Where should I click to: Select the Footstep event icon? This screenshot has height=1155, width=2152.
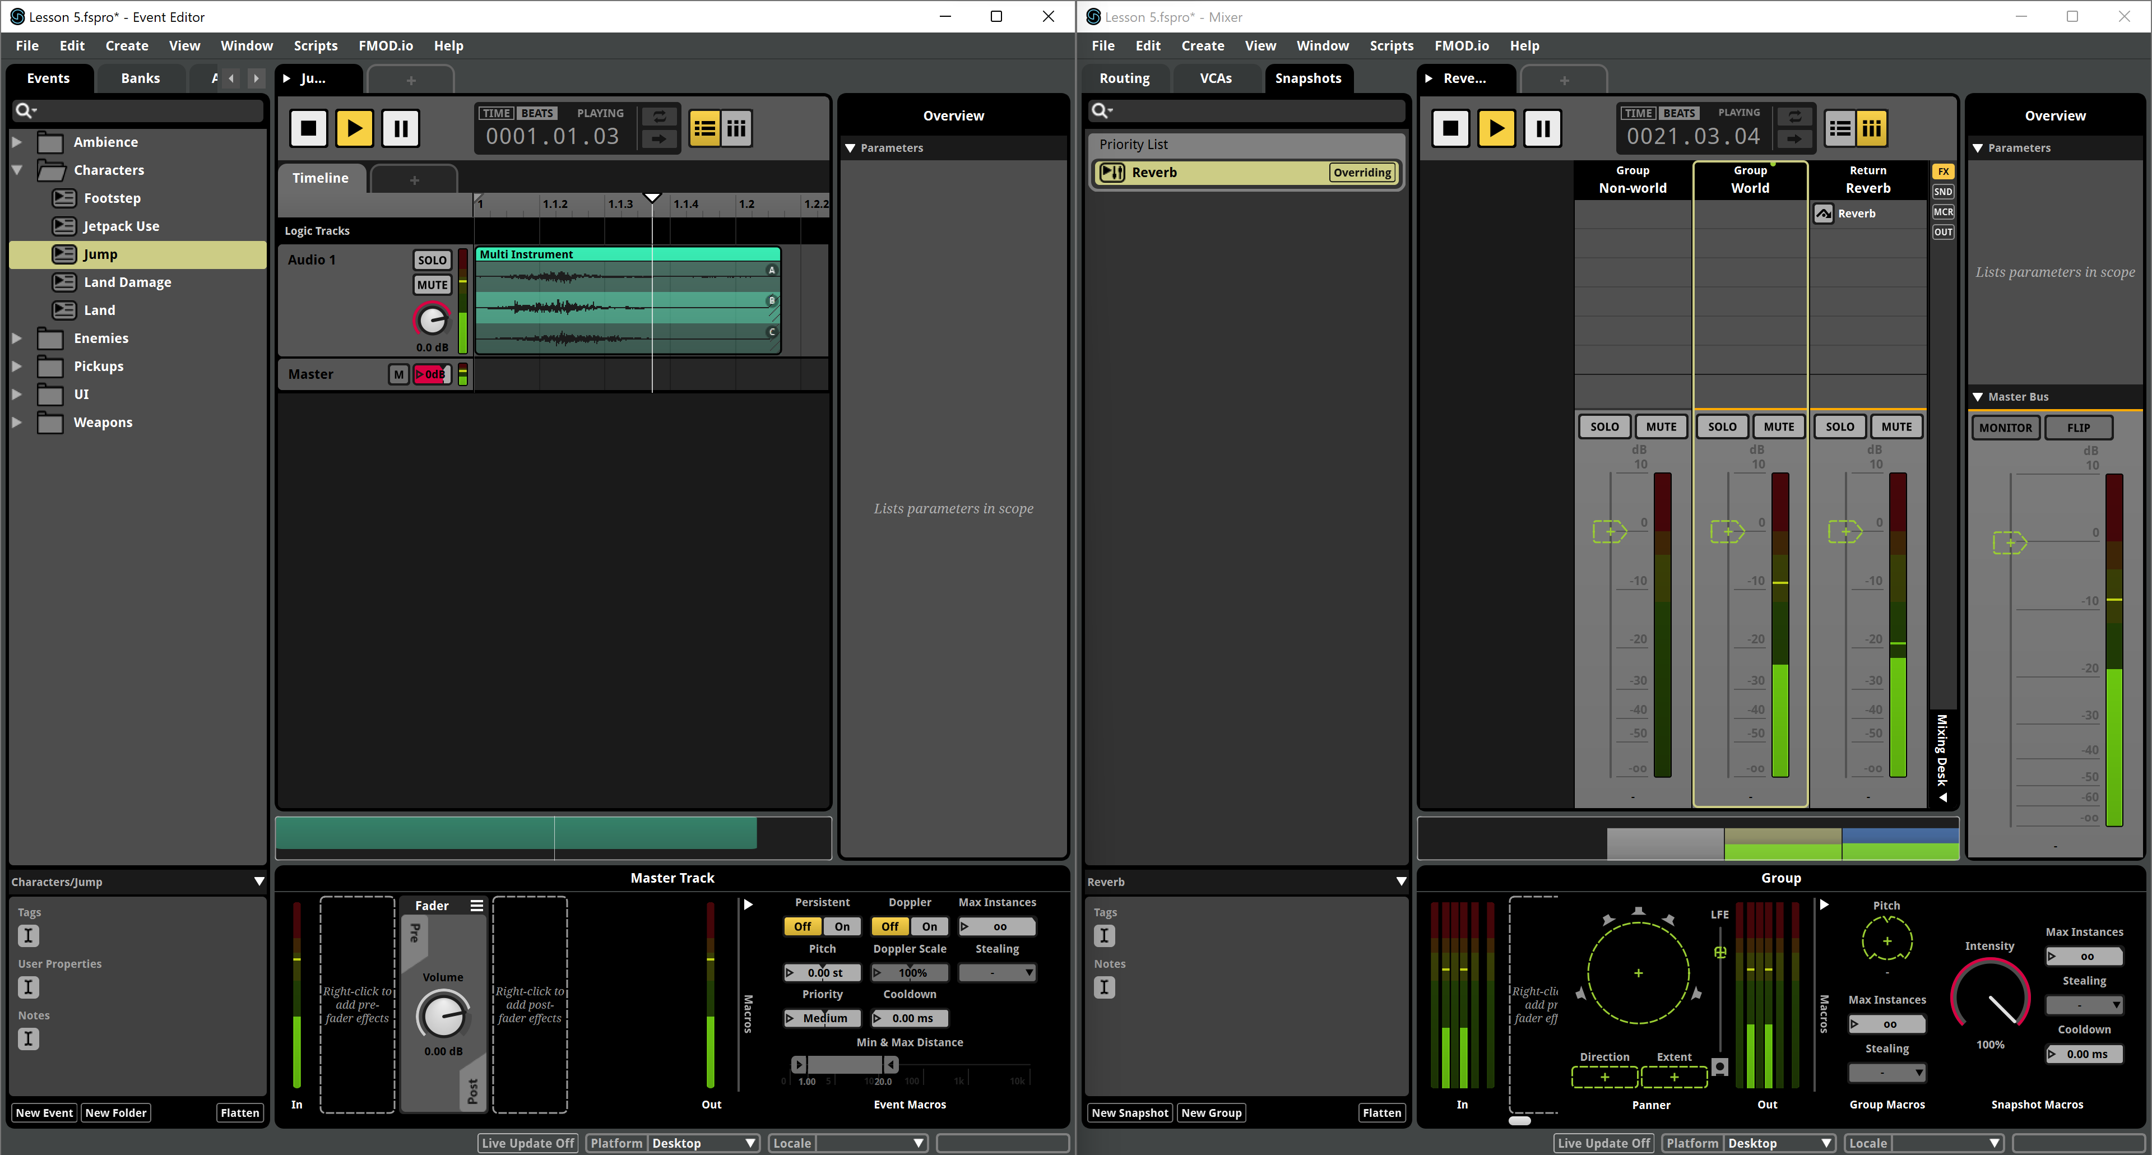click(x=64, y=198)
